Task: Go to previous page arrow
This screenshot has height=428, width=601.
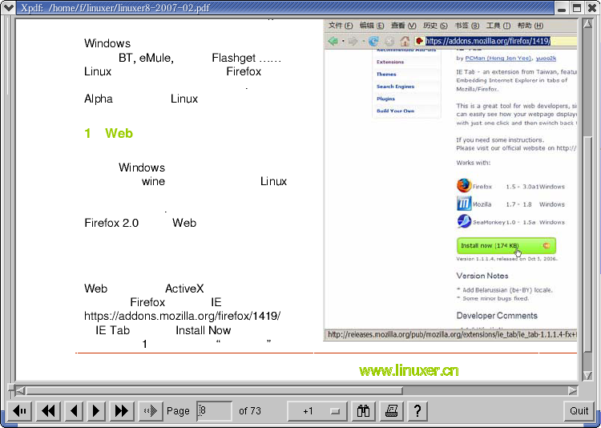Action: tap(75, 411)
